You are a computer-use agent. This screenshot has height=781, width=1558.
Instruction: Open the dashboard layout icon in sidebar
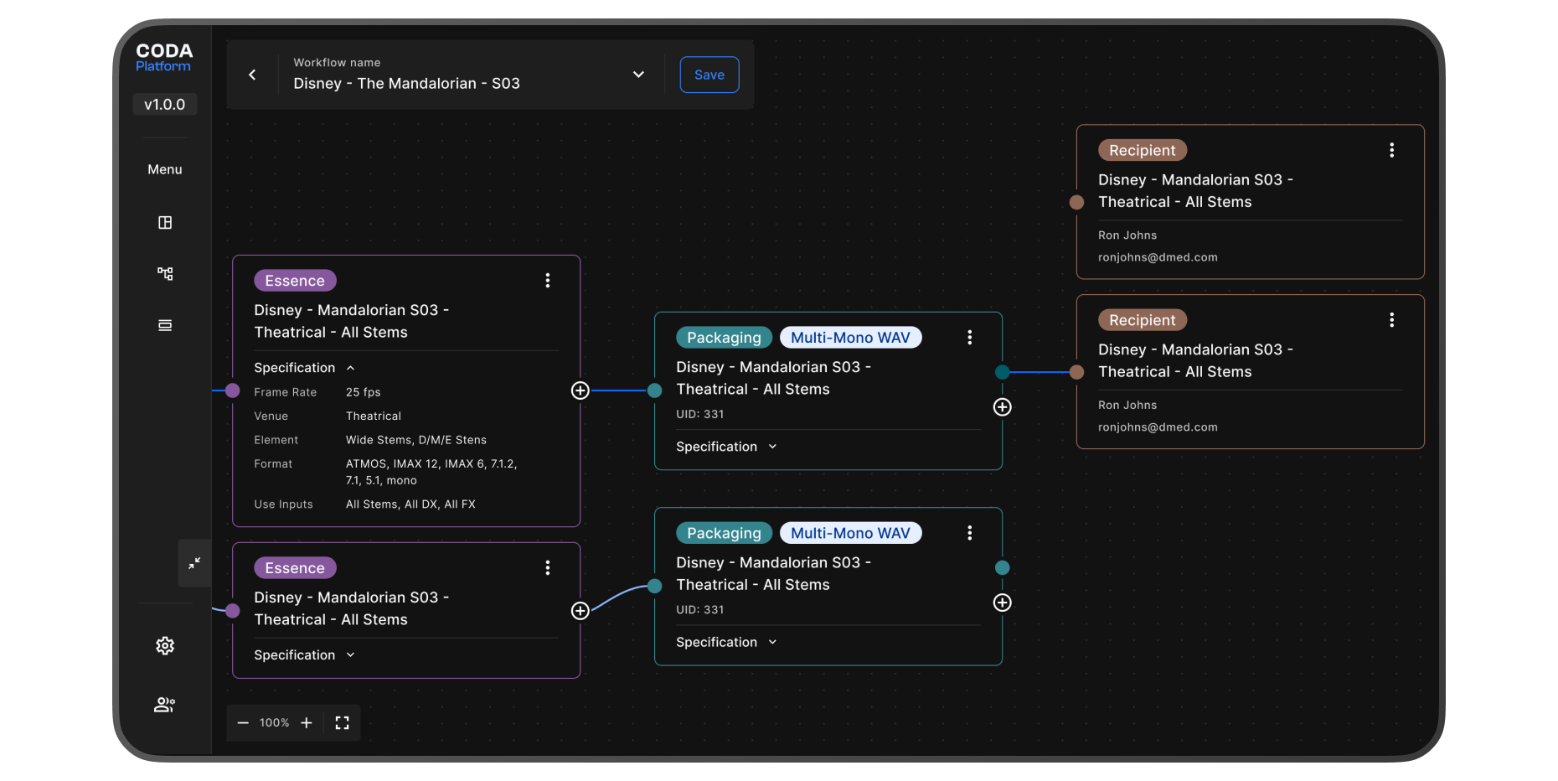(x=165, y=223)
